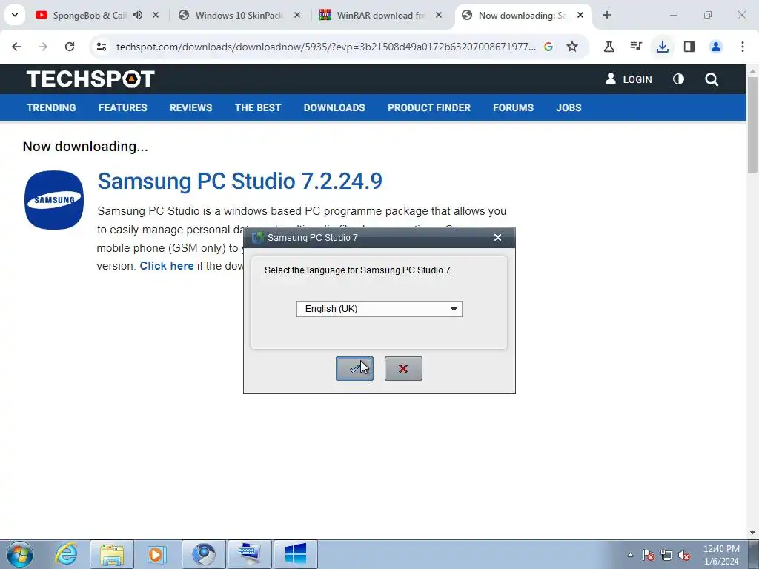
Task: Click the taskbar clock 12:40 PM
Action: tap(721, 549)
